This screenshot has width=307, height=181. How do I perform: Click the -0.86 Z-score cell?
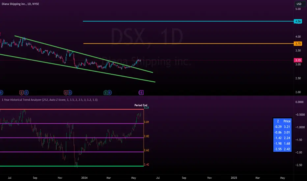pos(278,133)
